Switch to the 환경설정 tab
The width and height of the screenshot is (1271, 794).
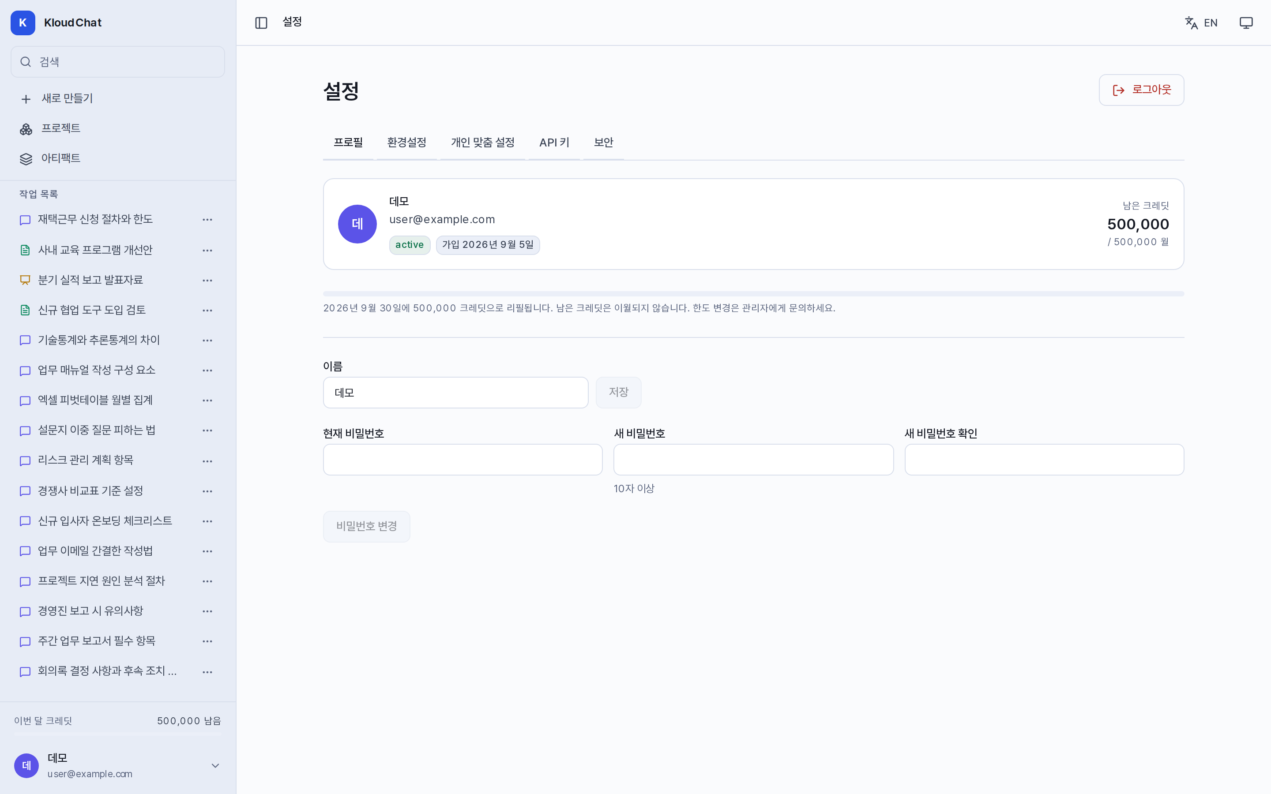[406, 142]
